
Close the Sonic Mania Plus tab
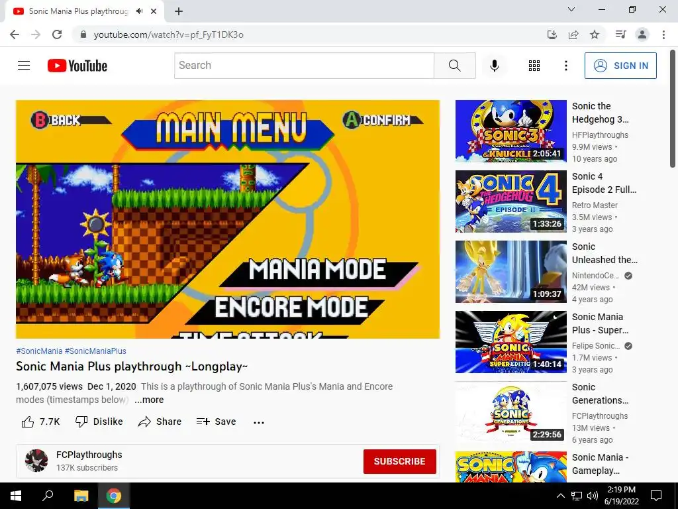click(x=154, y=11)
